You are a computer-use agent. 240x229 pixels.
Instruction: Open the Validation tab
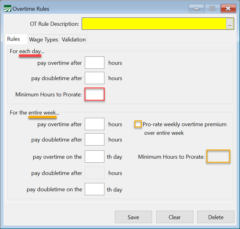point(73,40)
